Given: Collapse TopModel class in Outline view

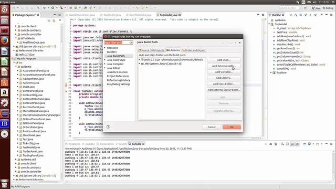Looking at the screenshot, I should coord(269,24).
